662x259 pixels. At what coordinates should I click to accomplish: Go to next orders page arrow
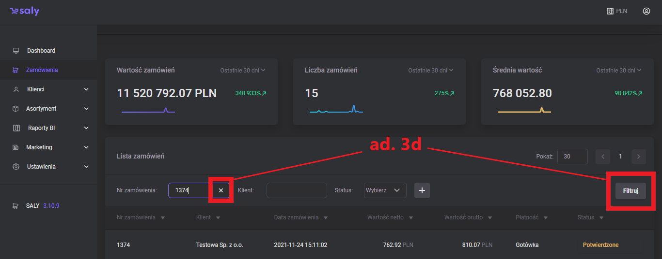click(x=638, y=157)
